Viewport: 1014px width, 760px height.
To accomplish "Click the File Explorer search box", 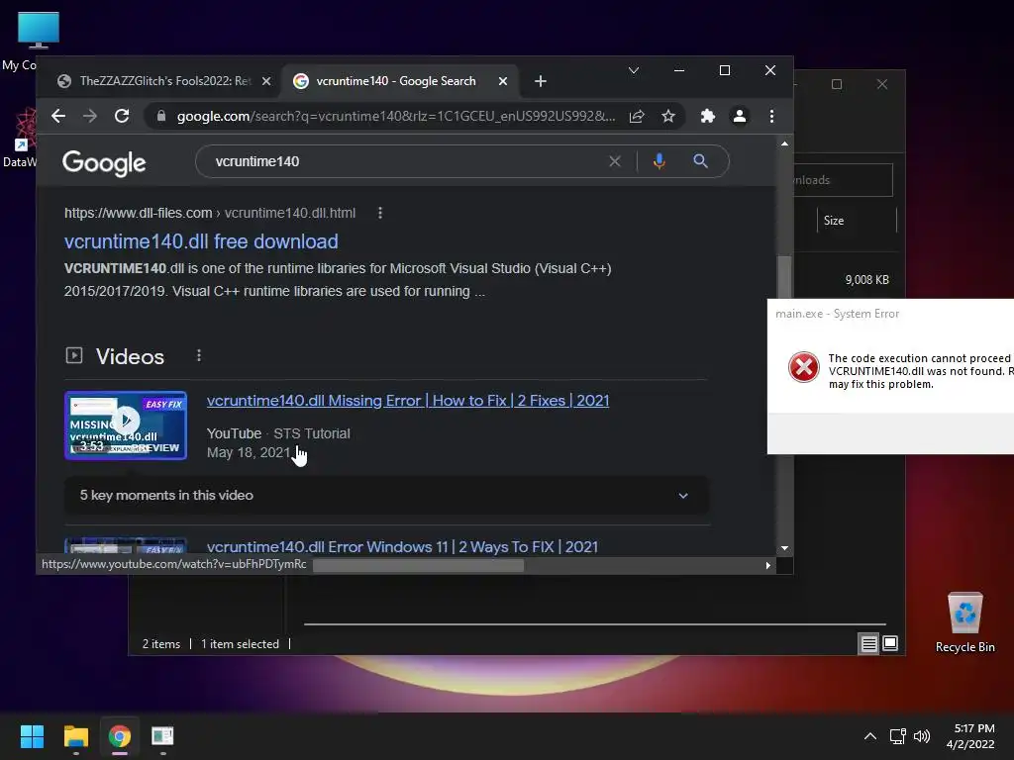I will click(x=843, y=180).
